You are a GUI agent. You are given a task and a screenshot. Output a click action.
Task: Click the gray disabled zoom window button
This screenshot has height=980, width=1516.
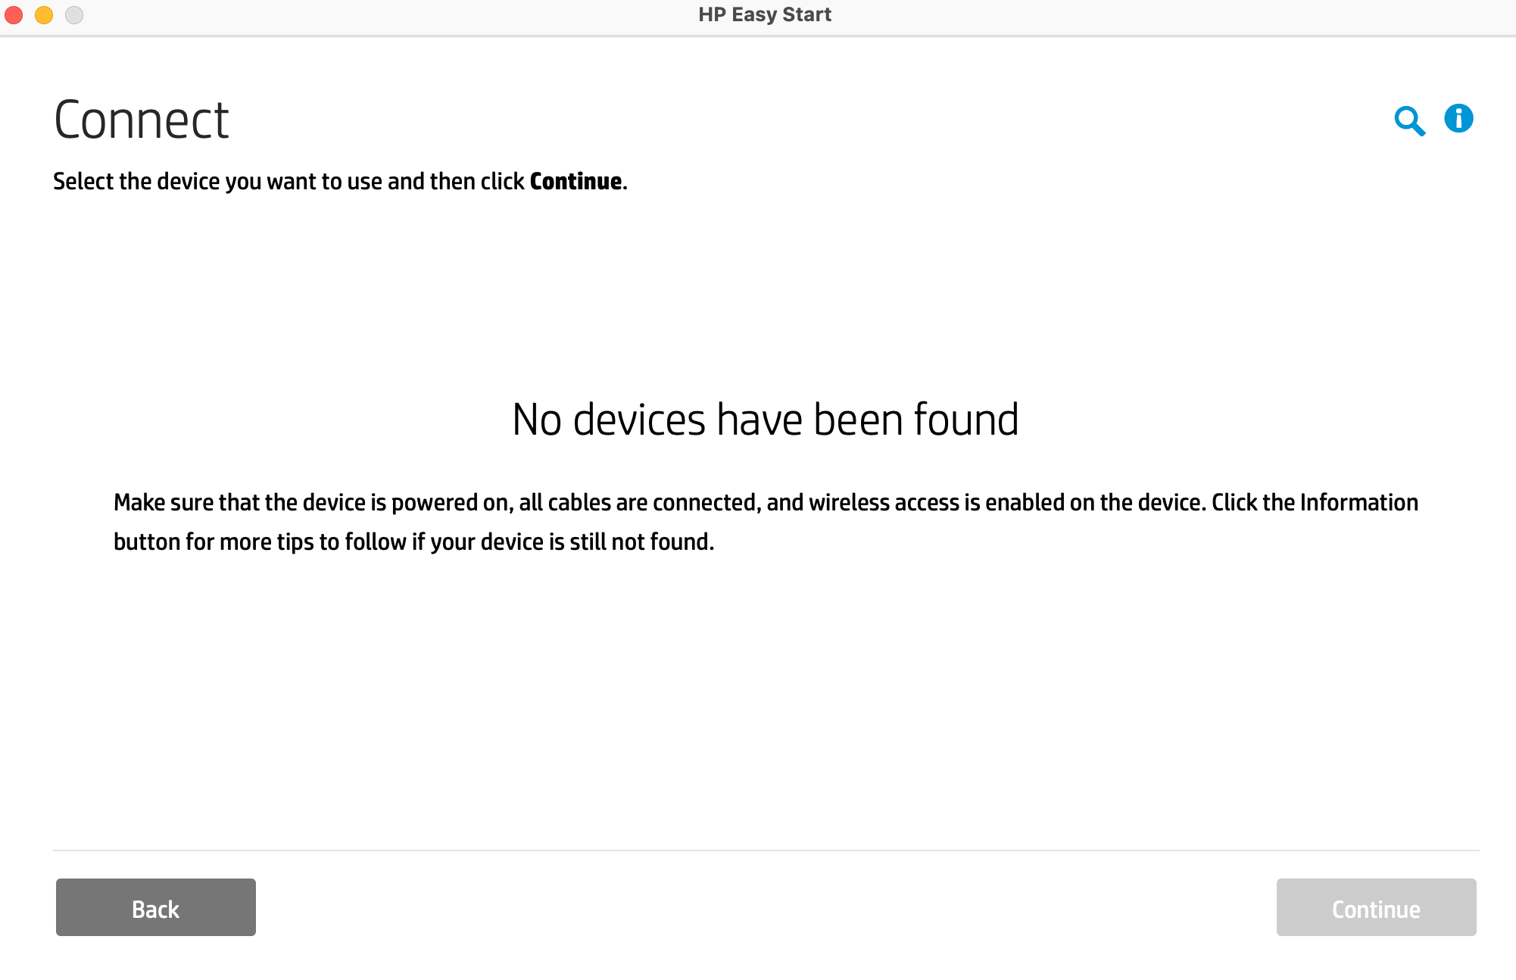(x=74, y=14)
